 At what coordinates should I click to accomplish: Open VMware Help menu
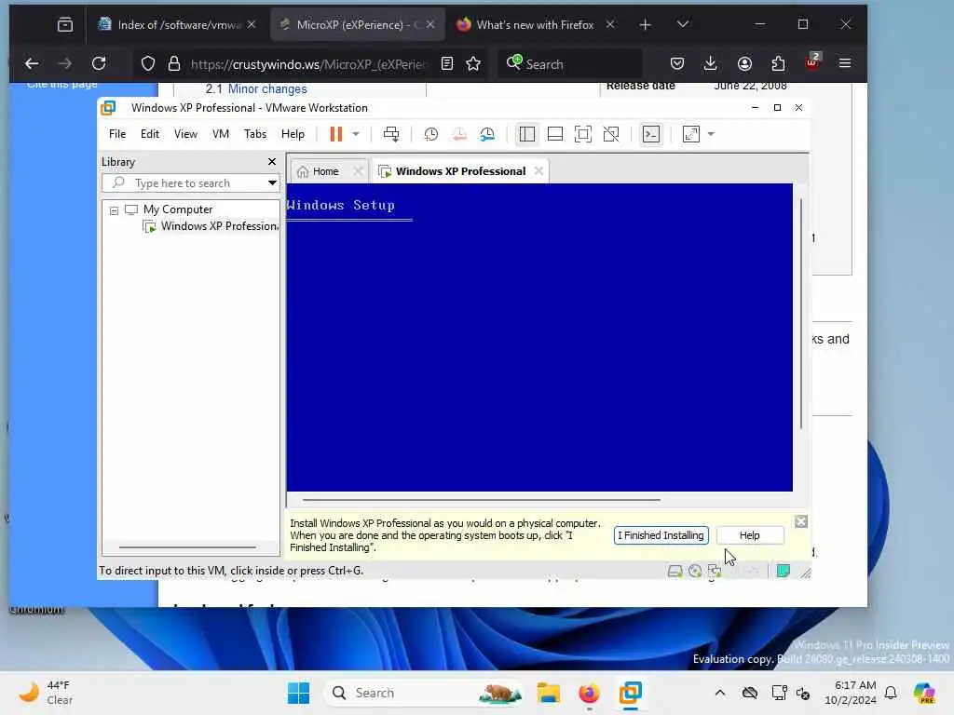tap(293, 134)
